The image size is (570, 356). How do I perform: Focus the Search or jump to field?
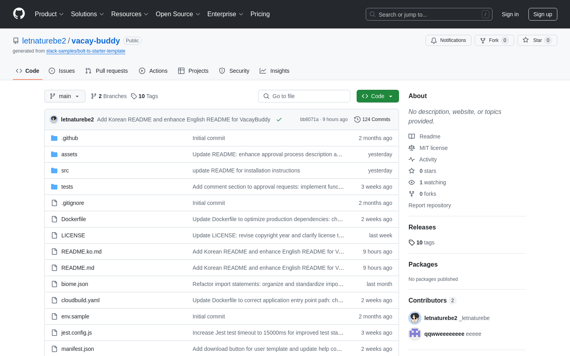[429, 14]
